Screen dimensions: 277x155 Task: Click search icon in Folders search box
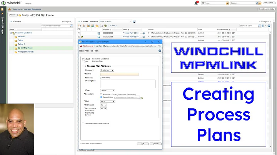coord(71,26)
